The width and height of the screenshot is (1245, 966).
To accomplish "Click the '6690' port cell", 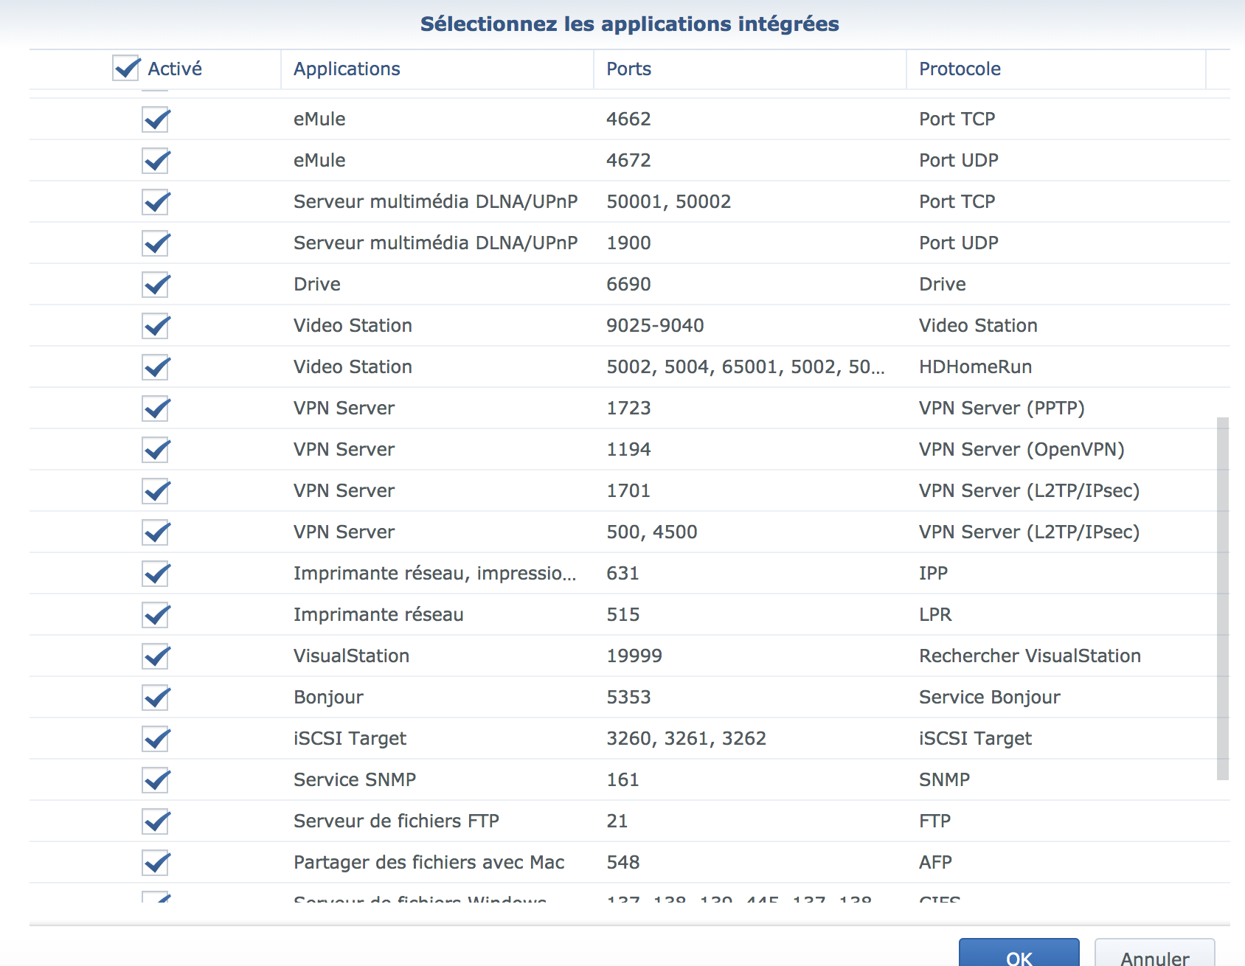I will pyautogui.click(x=628, y=285).
